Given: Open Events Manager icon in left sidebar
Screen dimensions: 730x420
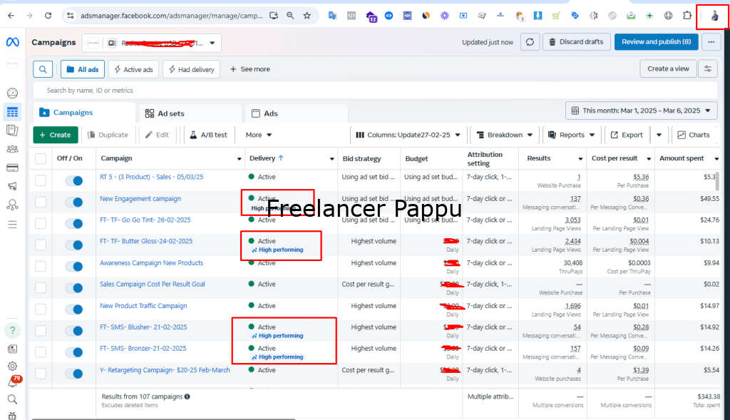Looking at the screenshot, I should (x=13, y=205).
